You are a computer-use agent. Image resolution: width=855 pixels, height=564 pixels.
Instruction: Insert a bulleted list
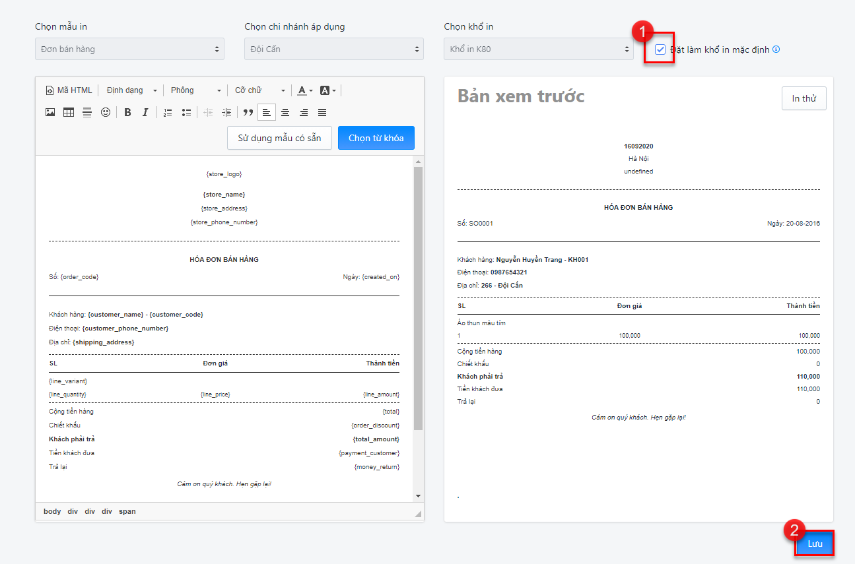point(186,112)
